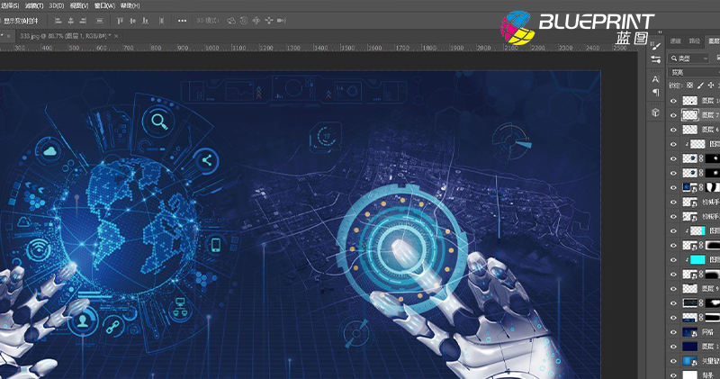Select the 3D rotate (orbit) mode icon

231,21
